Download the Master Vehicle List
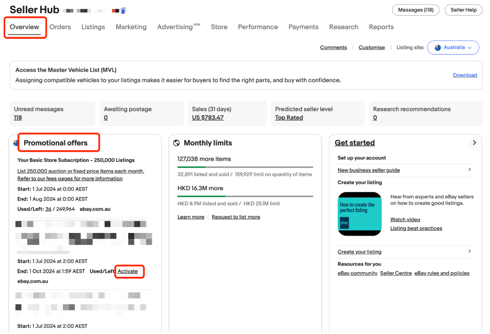 465,75
